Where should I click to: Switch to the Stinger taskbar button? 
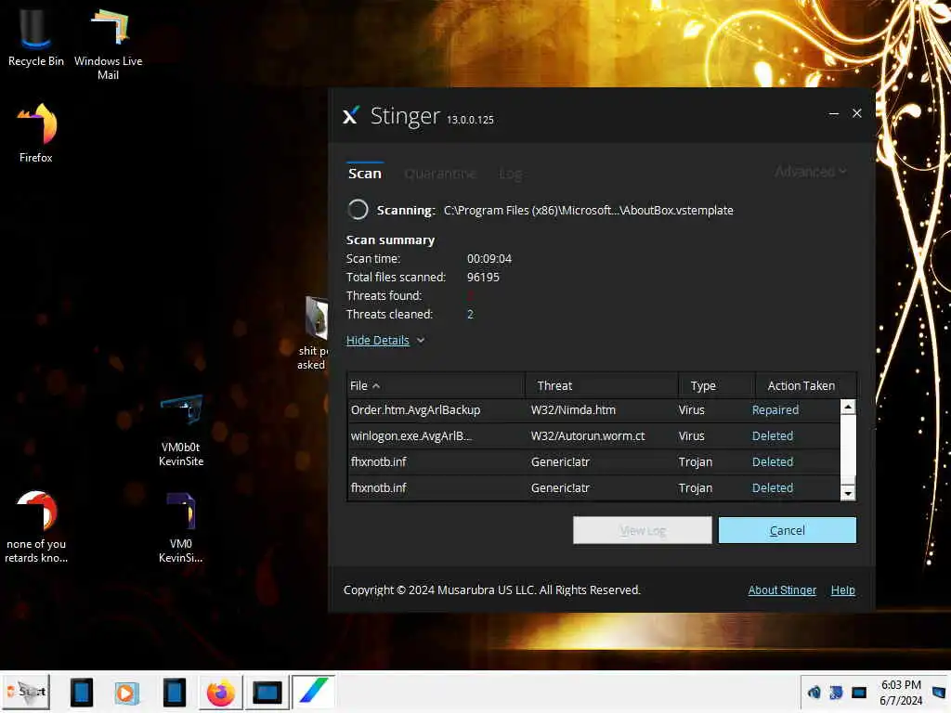(x=313, y=691)
